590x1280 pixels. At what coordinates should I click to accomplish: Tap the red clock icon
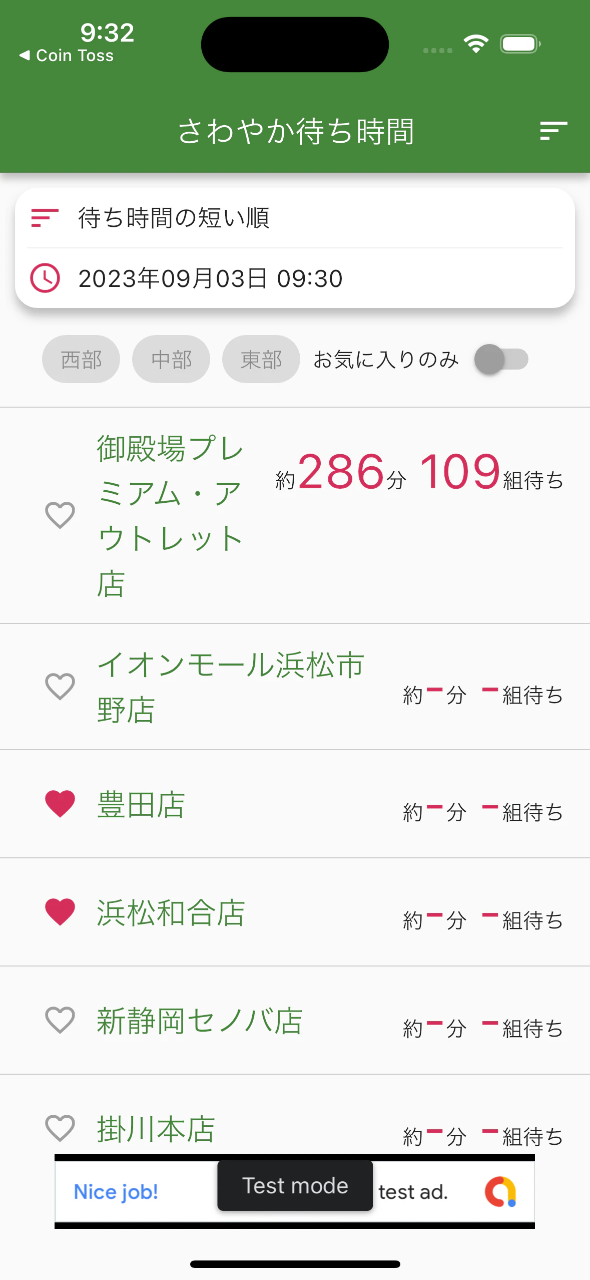point(45,278)
